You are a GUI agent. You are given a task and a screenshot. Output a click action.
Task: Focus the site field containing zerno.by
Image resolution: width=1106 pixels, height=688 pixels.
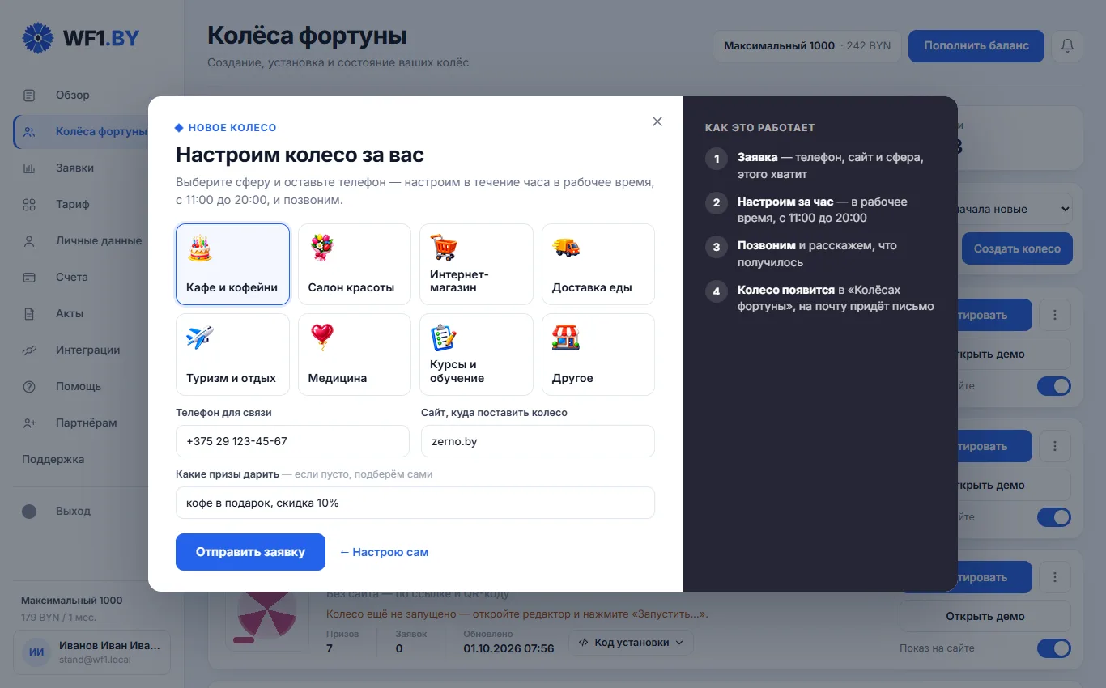tap(538, 441)
